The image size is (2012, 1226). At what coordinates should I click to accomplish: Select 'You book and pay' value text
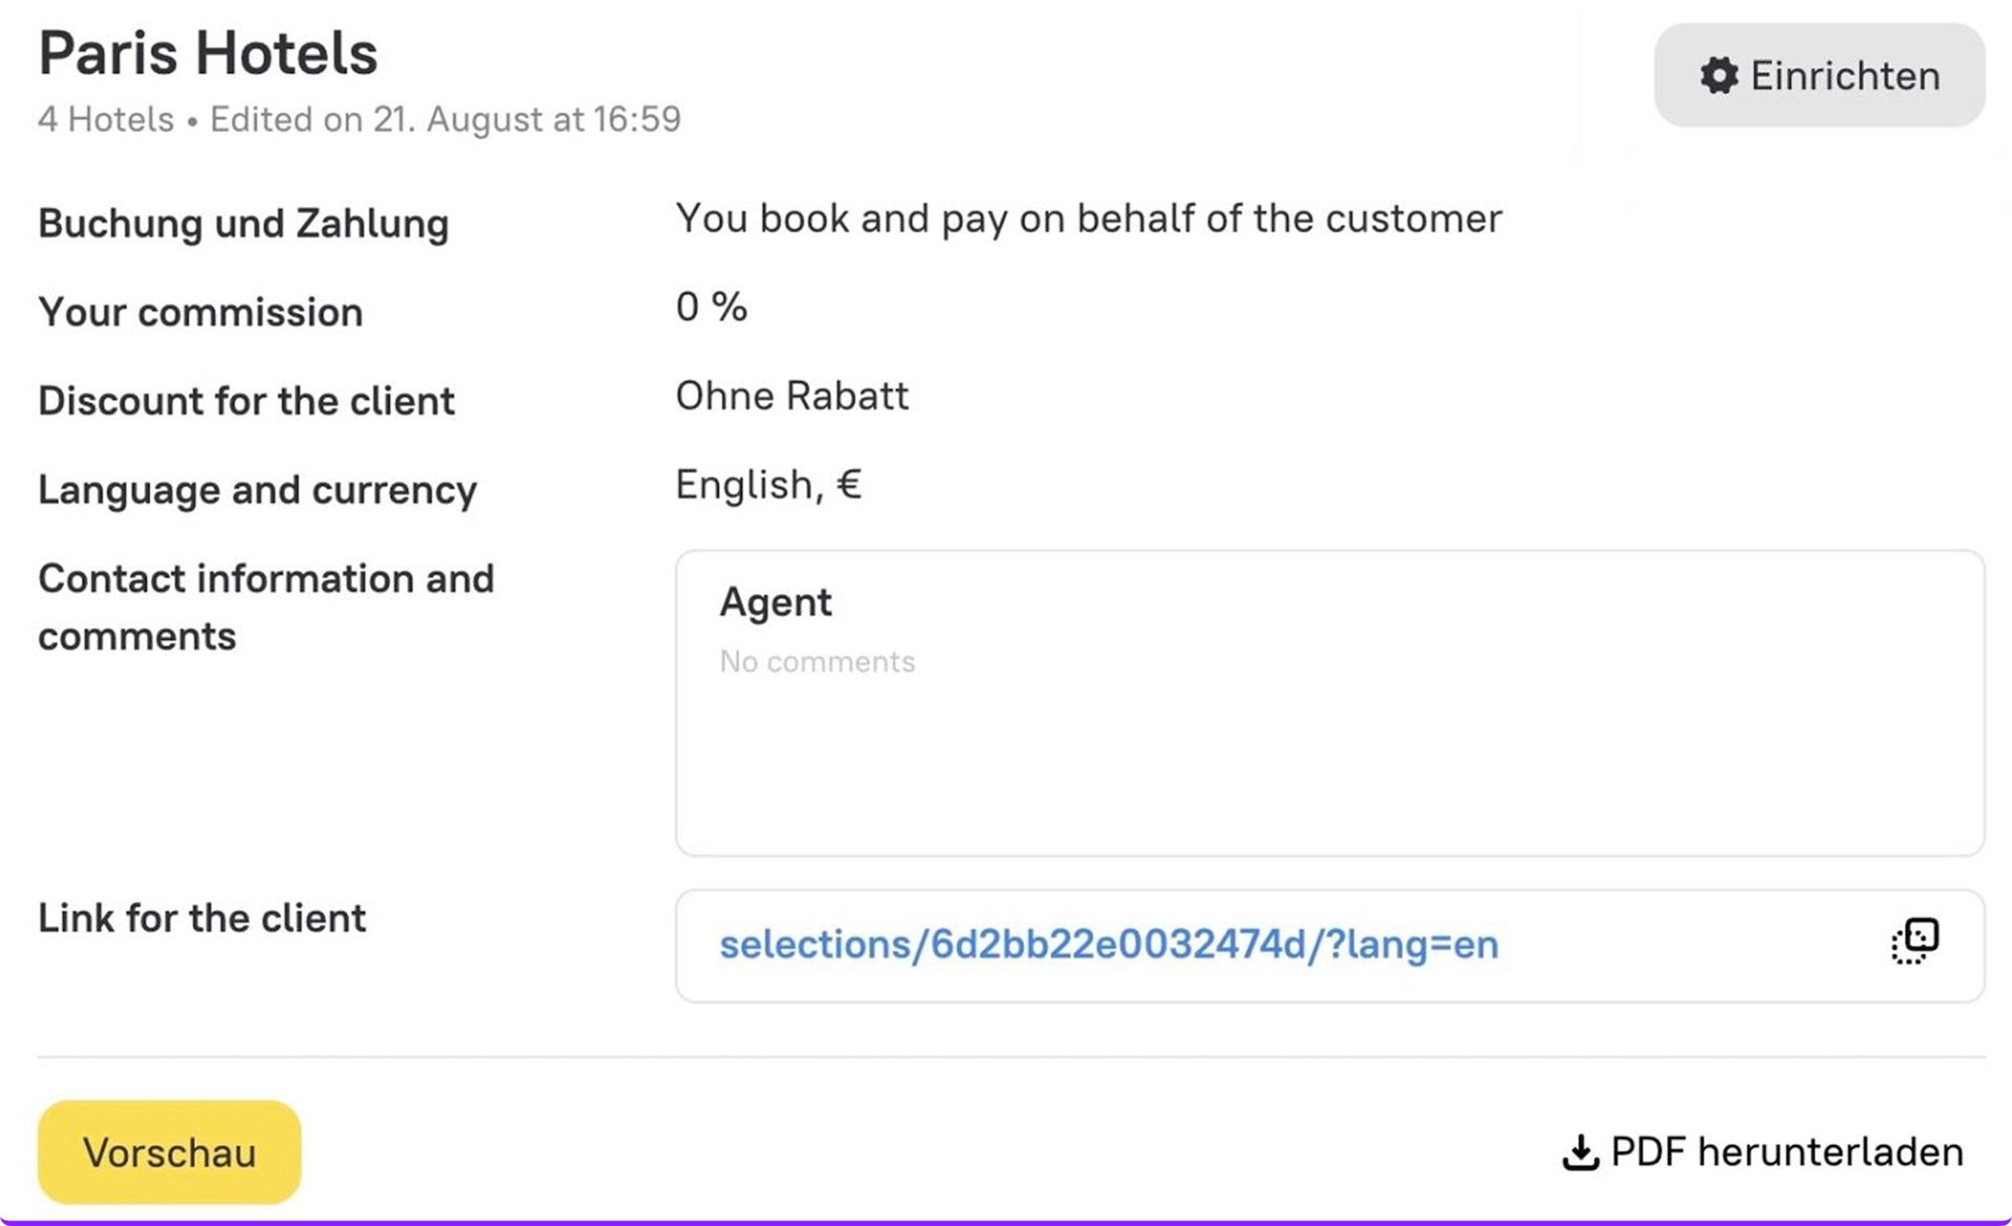pyautogui.click(x=1088, y=218)
